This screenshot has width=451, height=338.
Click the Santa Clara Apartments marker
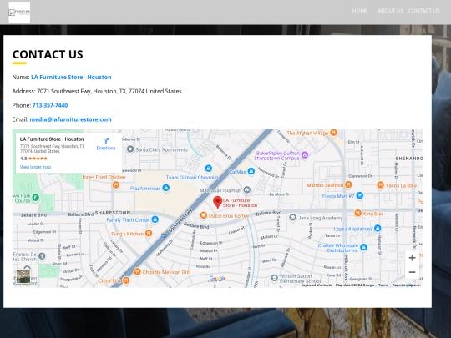click(x=130, y=149)
